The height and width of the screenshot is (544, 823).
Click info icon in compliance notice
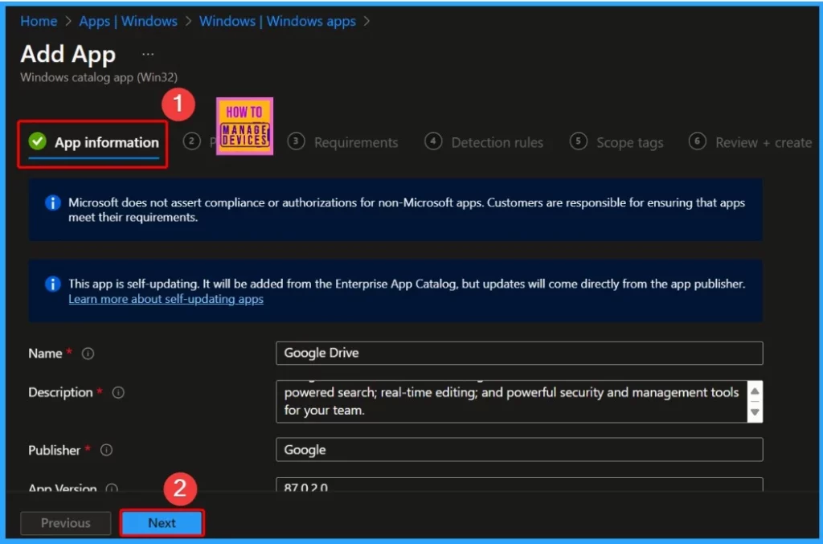pos(52,202)
